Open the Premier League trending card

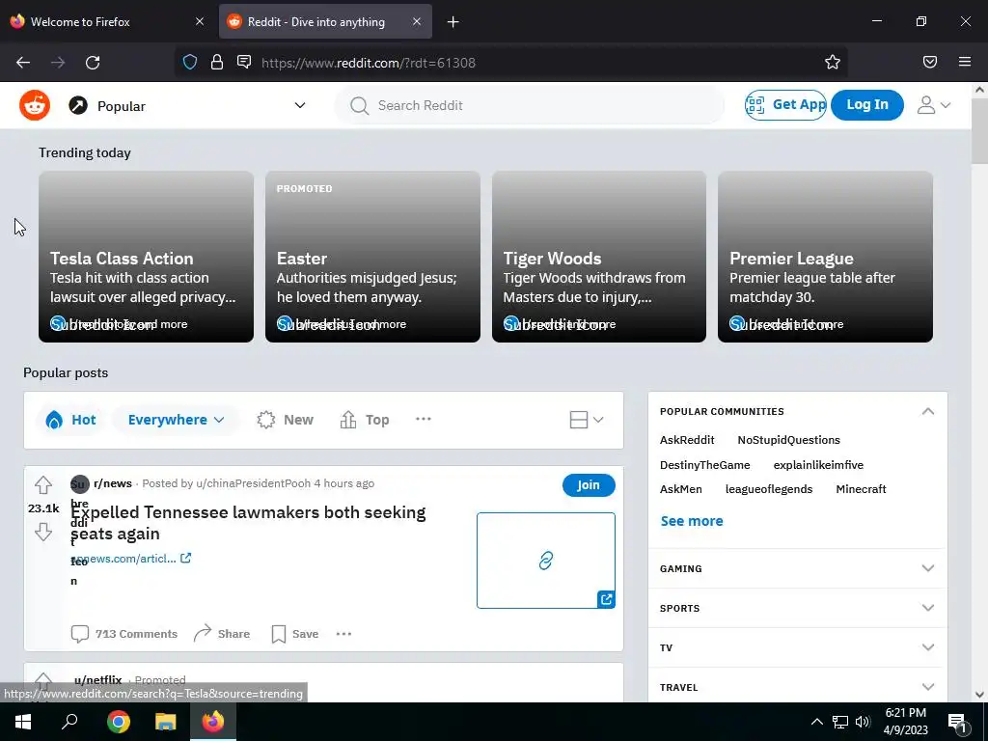tap(826, 257)
